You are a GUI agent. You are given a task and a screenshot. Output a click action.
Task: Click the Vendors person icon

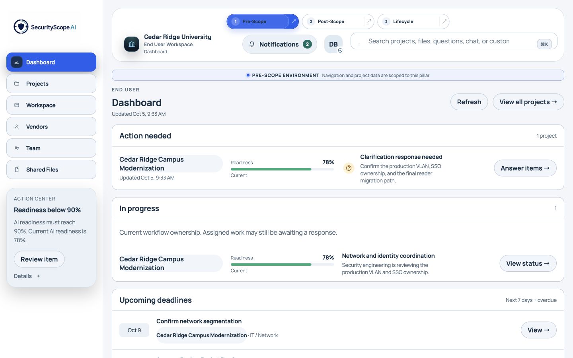[x=17, y=126]
